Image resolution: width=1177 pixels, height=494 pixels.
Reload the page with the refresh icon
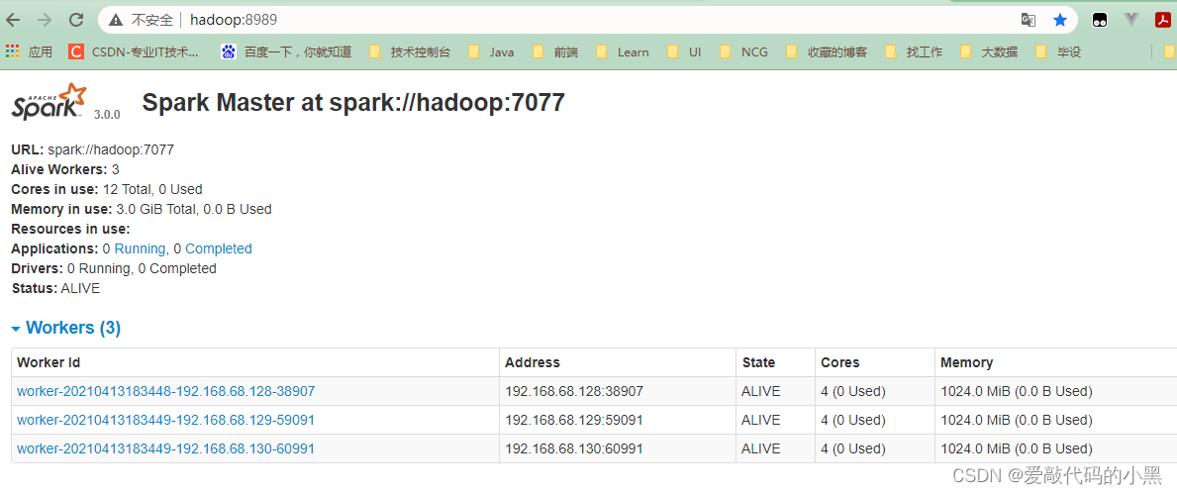[x=76, y=20]
